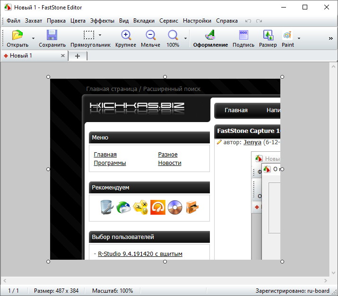
Task: Click the Масштаб: 100% status text
Action: (x=113, y=291)
